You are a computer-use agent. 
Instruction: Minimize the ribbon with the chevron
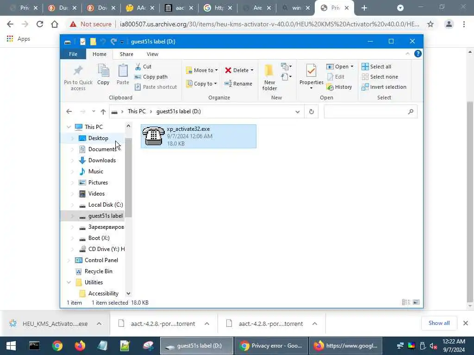[x=407, y=54]
